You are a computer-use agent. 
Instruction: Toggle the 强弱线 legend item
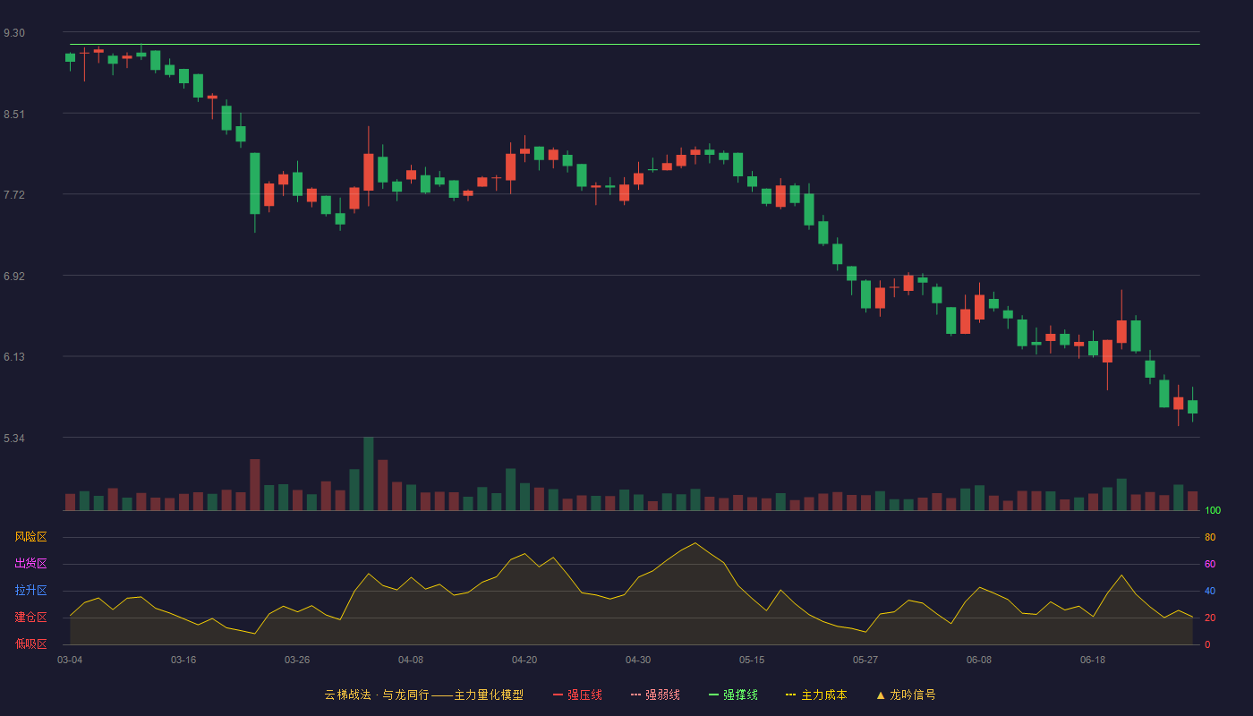click(655, 695)
